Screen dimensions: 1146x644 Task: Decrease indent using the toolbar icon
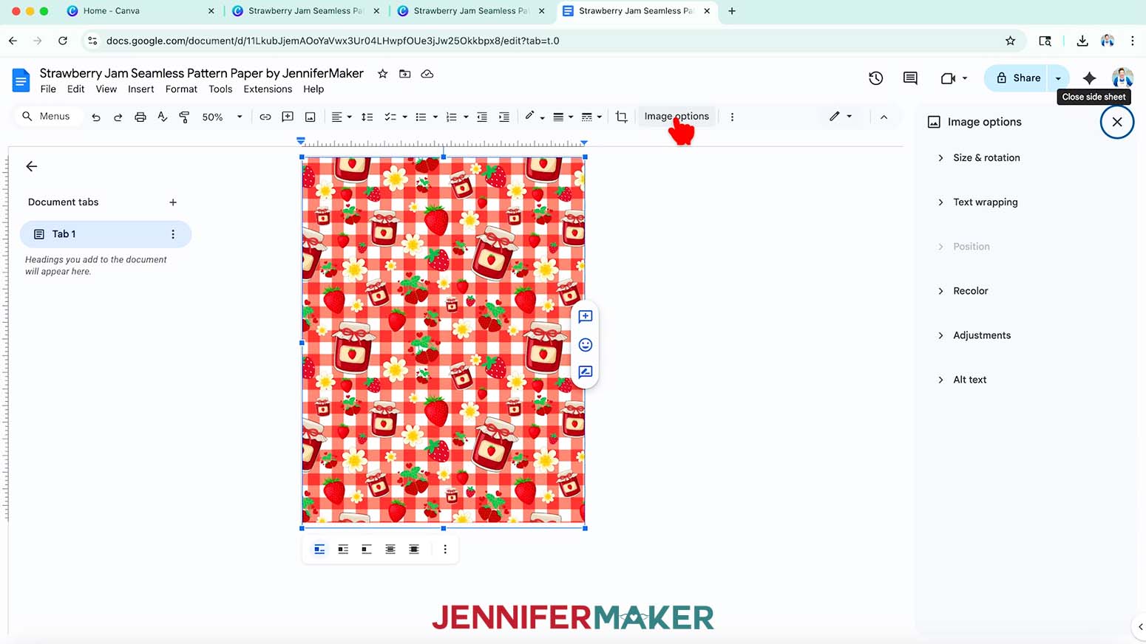point(482,117)
